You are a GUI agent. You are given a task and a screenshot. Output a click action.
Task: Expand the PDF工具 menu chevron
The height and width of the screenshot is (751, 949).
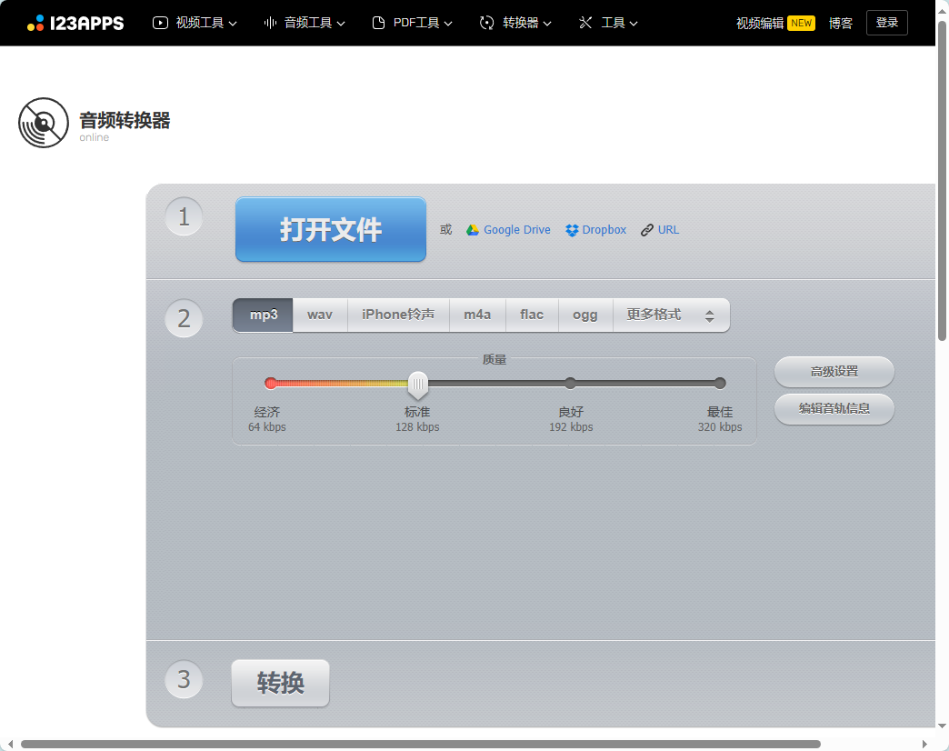[x=448, y=24]
